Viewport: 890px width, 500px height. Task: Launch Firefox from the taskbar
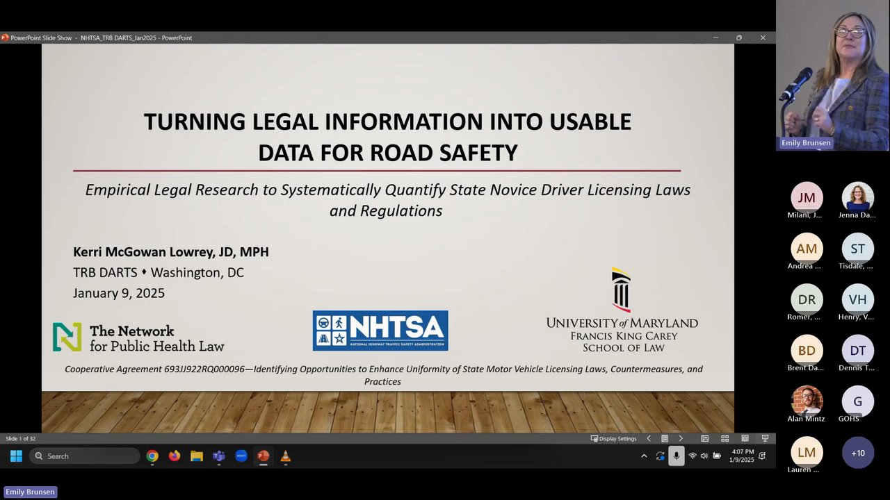(x=175, y=456)
